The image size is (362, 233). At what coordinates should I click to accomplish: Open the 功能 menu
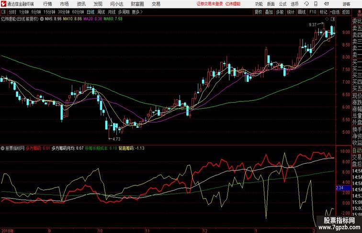[259, 4]
